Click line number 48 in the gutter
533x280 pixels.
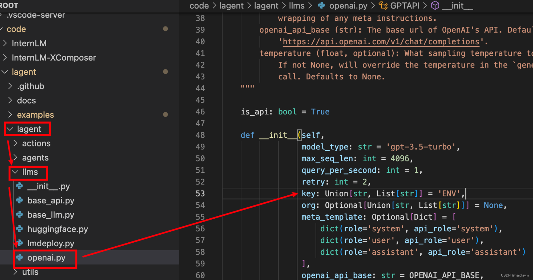tap(200, 135)
